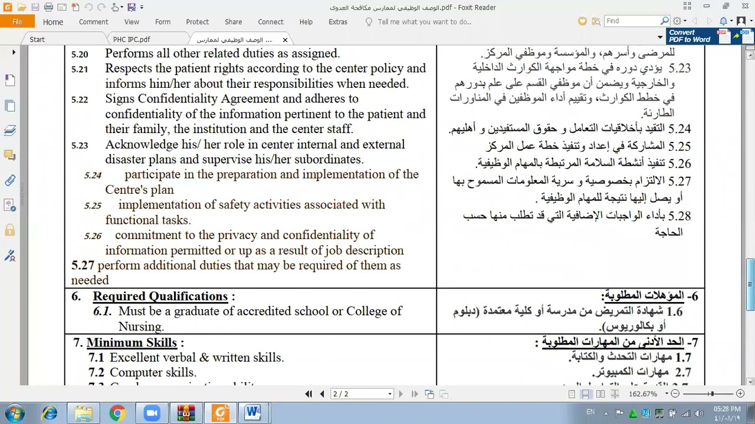Enable continuous facing view mode
The width and height of the screenshot is (755, 424).
(x=615, y=394)
